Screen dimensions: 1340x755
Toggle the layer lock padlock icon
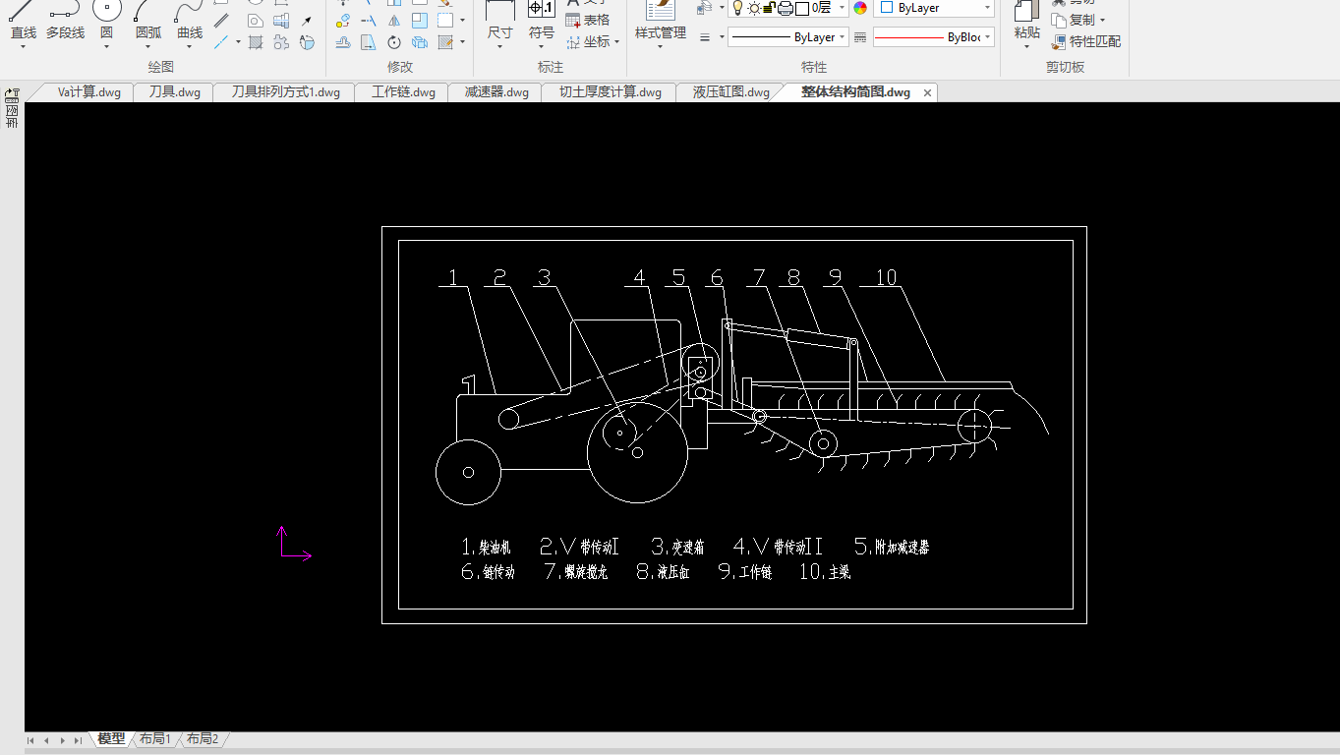pos(770,8)
